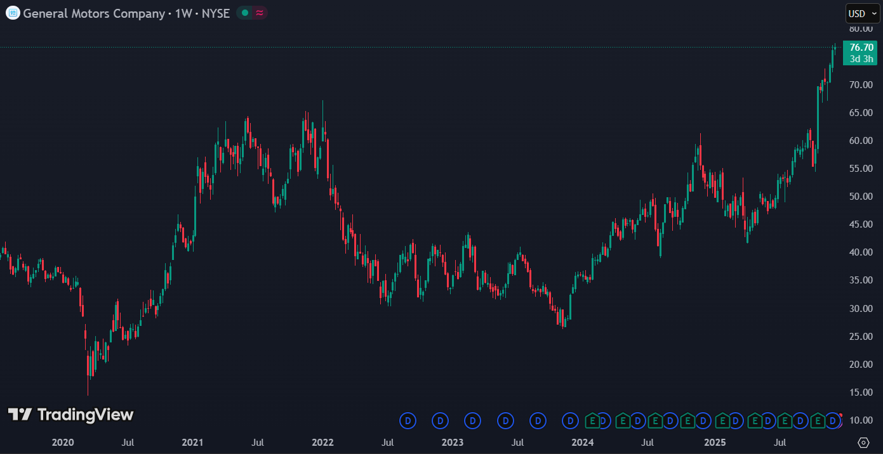Click the 10.00 price axis label
The image size is (883, 454).
tap(861, 420)
